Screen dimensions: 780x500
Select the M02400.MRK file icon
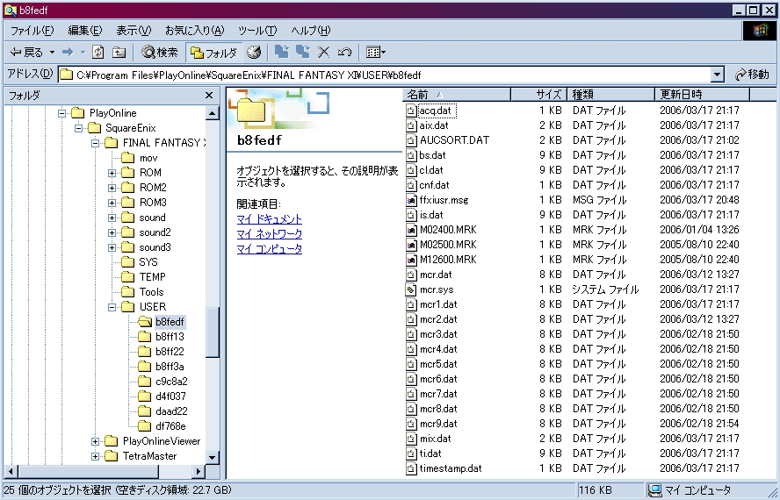pyautogui.click(x=411, y=230)
